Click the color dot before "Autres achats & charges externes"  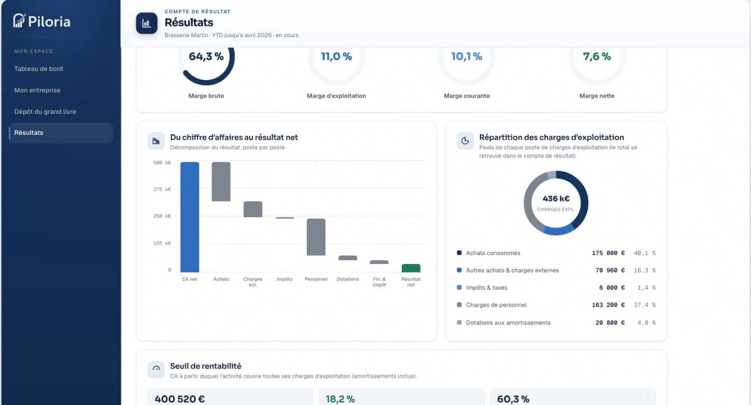click(x=459, y=270)
